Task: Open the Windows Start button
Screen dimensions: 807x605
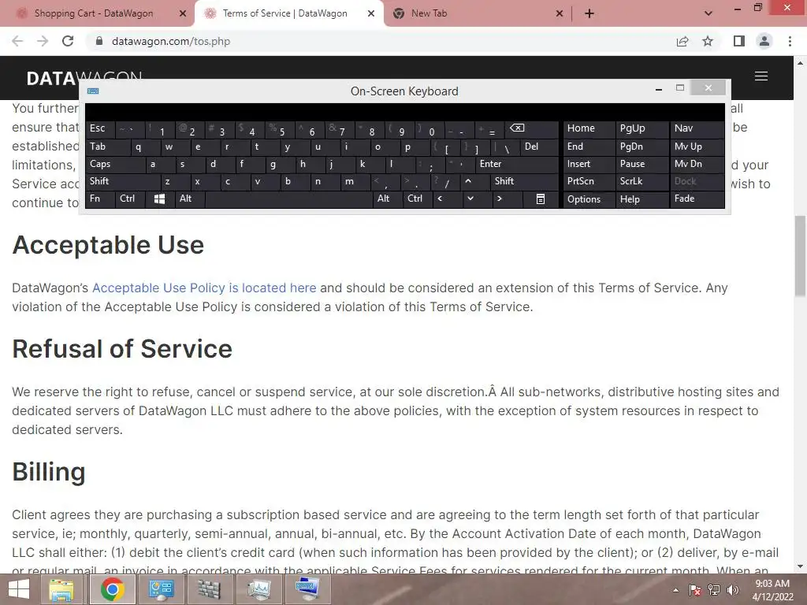Action: tap(19, 589)
